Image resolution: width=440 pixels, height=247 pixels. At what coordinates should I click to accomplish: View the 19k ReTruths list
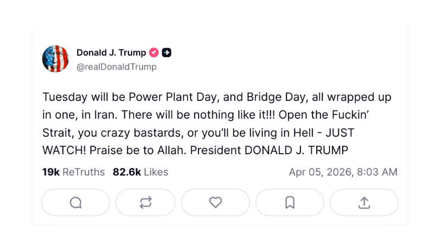pos(73,172)
